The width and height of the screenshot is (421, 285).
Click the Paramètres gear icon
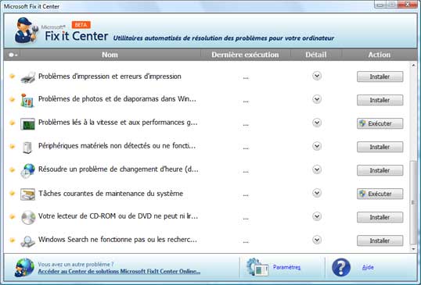click(257, 267)
